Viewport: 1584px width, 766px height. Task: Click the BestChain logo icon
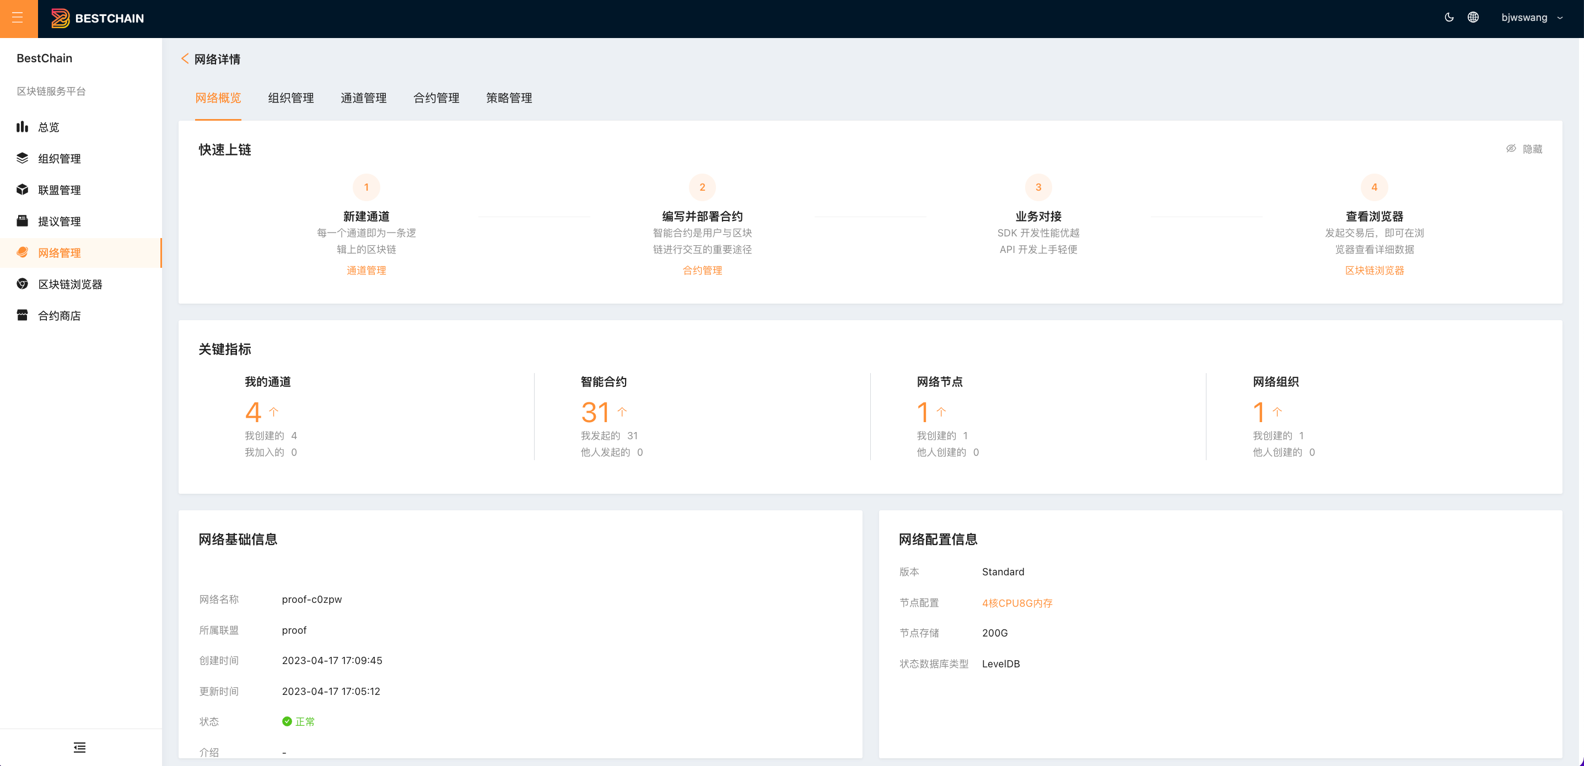pyautogui.click(x=60, y=18)
